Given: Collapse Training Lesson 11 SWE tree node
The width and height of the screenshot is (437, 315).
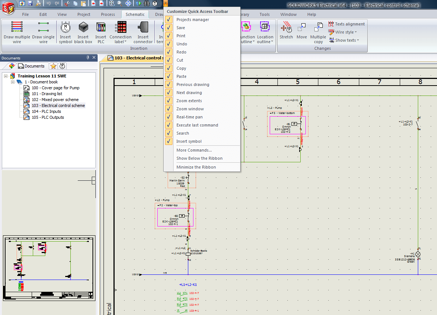Looking at the screenshot, I should pos(6,76).
